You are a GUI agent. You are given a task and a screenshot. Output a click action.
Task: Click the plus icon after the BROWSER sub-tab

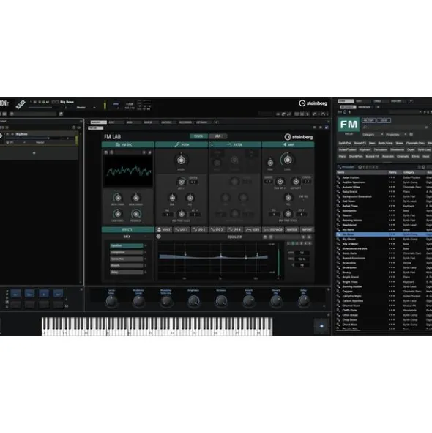click(378, 107)
